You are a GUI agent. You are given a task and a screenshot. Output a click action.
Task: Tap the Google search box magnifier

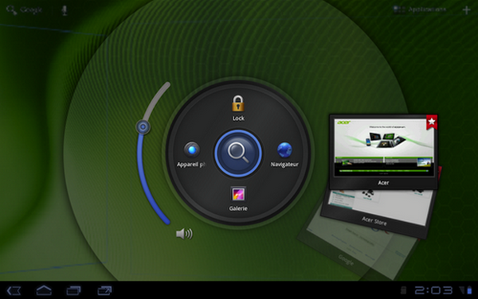11,10
